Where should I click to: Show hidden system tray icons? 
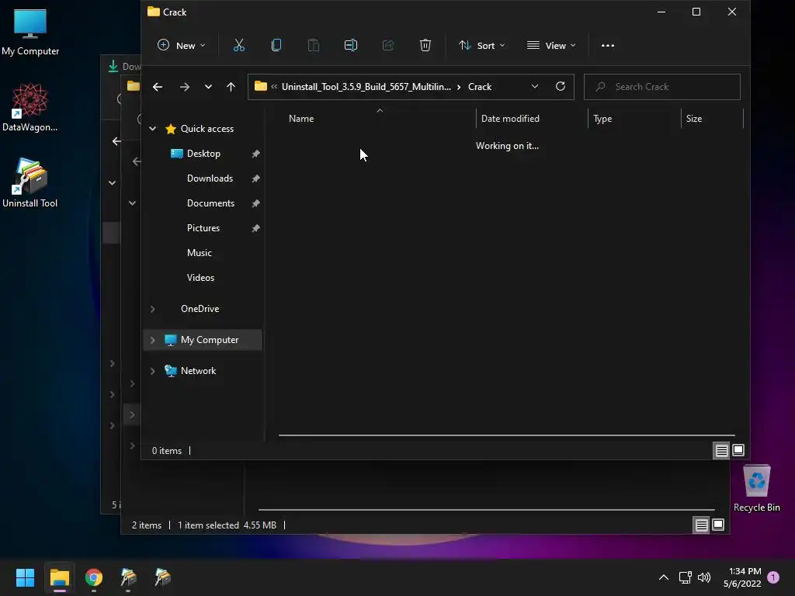[x=663, y=577]
